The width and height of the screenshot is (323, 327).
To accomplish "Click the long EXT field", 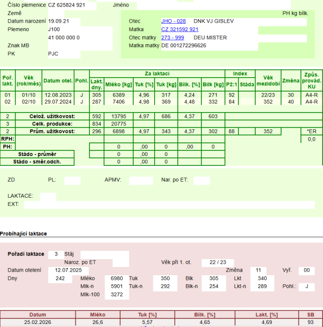I will click(171, 204).
